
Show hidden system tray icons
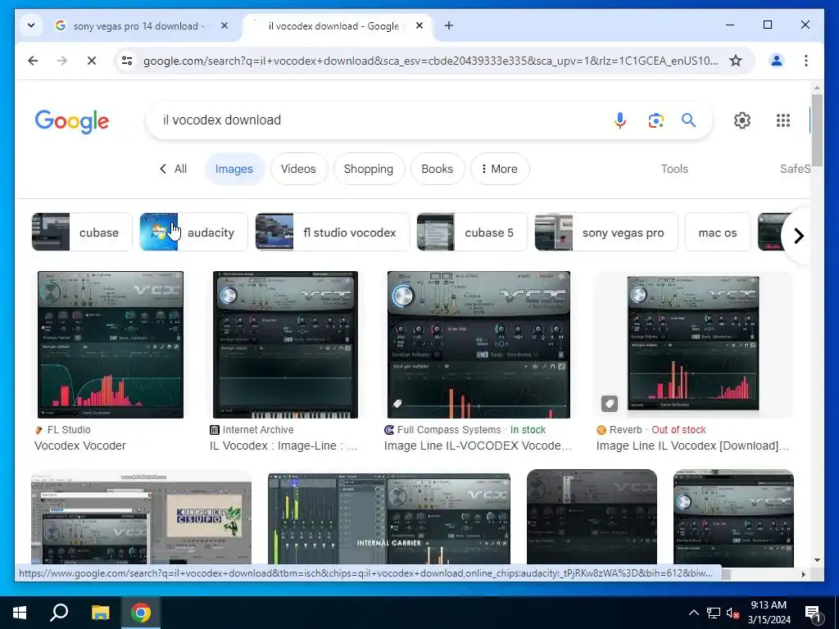click(693, 613)
